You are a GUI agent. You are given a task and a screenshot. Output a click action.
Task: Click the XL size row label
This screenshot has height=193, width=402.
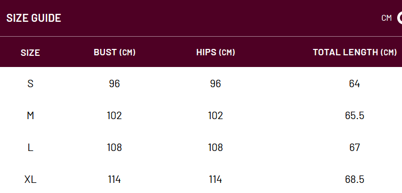30,179
